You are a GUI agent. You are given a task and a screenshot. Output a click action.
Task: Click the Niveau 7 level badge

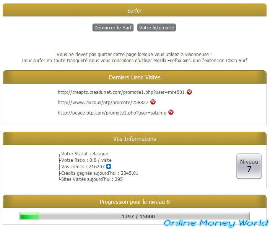pos(249,166)
